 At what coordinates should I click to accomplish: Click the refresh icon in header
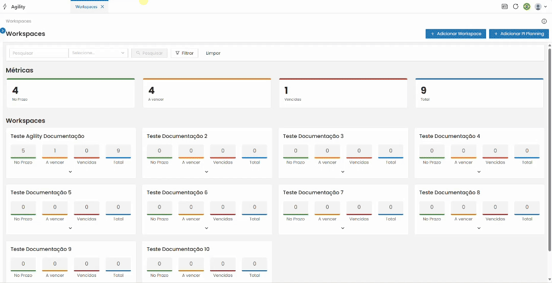pyautogui.click(x=515, y=6)
